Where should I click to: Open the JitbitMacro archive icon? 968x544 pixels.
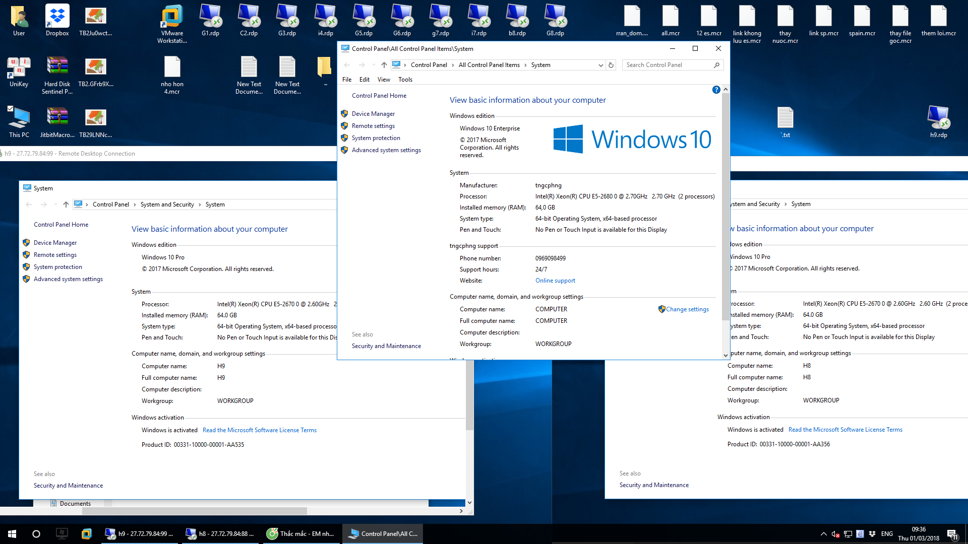(57, 121)
